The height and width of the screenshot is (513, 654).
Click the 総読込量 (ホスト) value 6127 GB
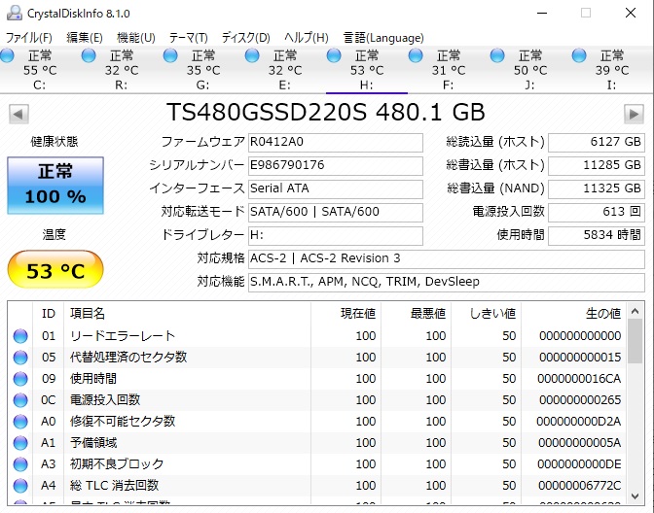pos(597,142)
